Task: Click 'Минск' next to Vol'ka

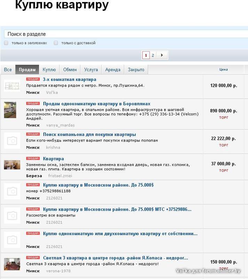Action: coord(33,92)
